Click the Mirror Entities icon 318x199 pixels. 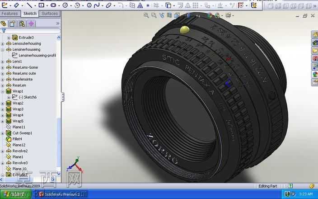click(x=188, y=5)
